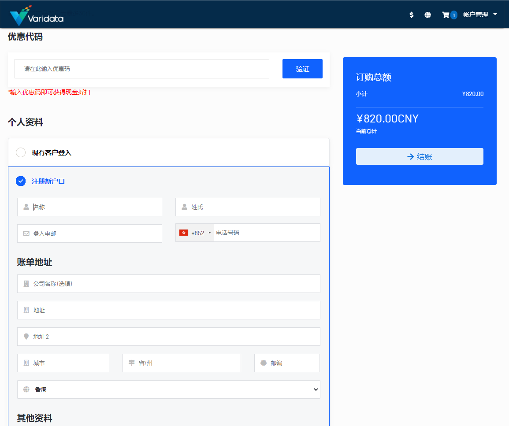Open the currency dollar icon menu

(x=412, y=15)
